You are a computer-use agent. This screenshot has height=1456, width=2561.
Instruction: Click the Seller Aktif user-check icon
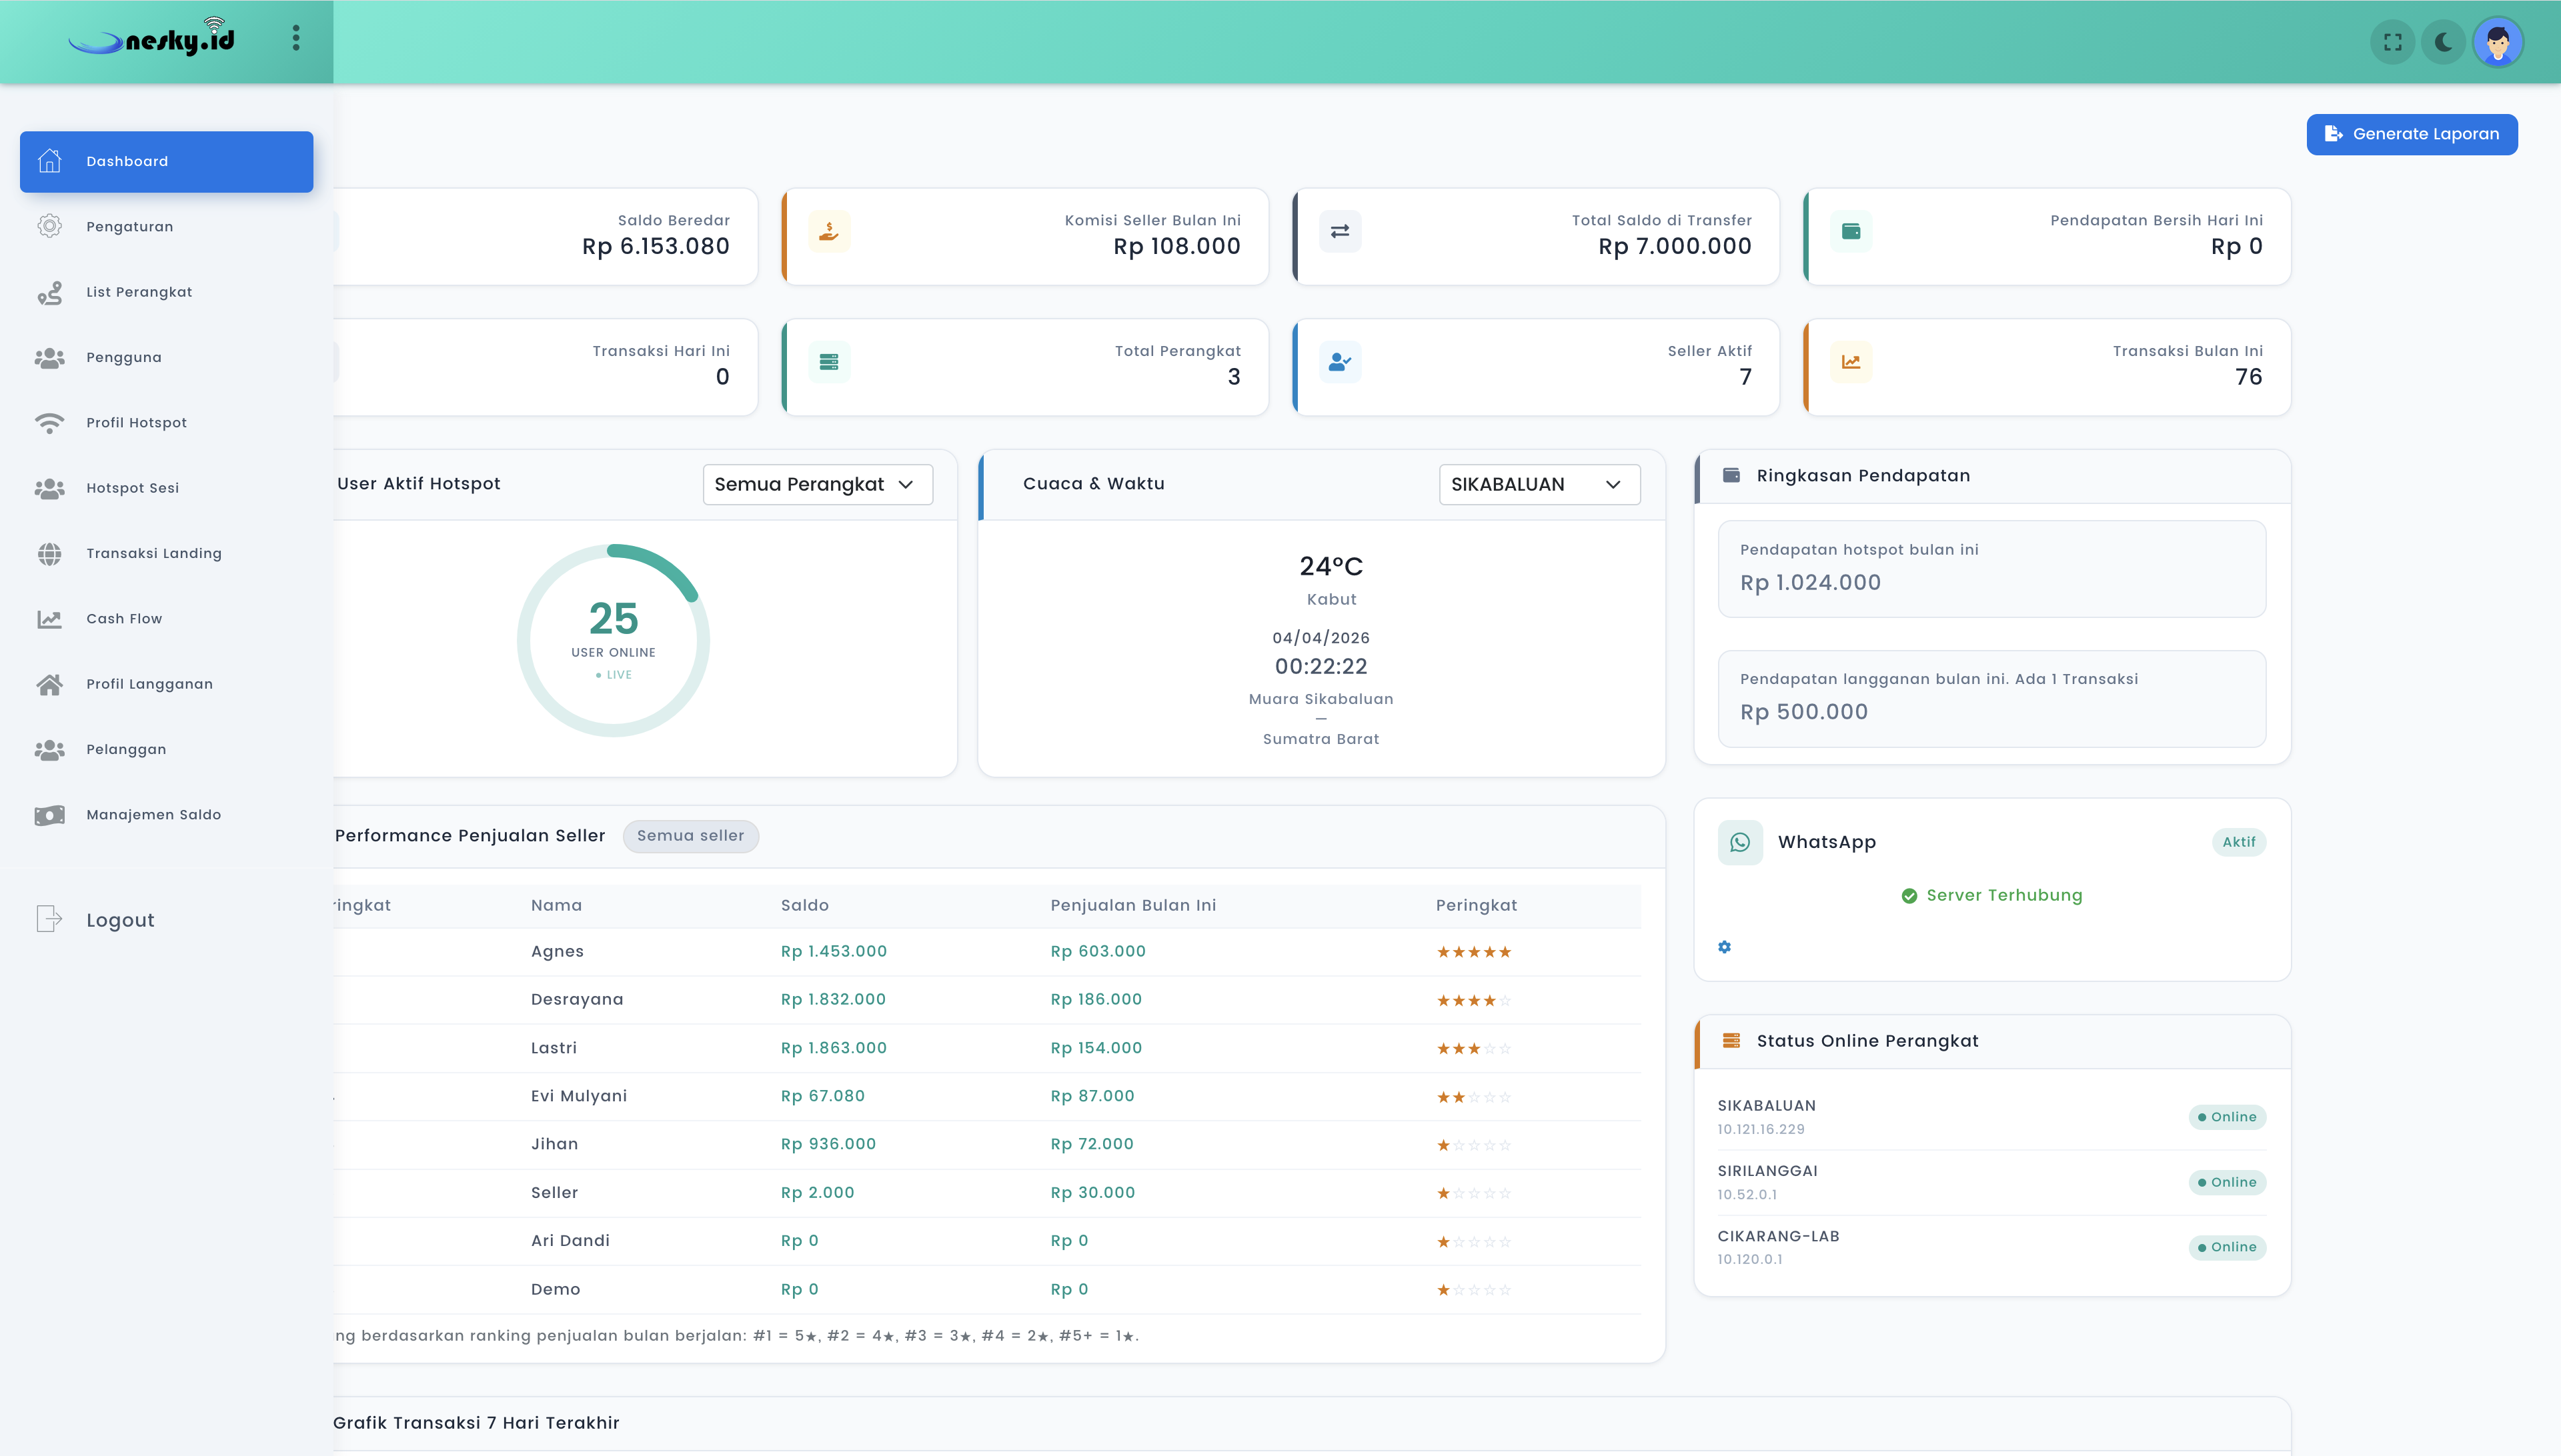point(1339,362)
